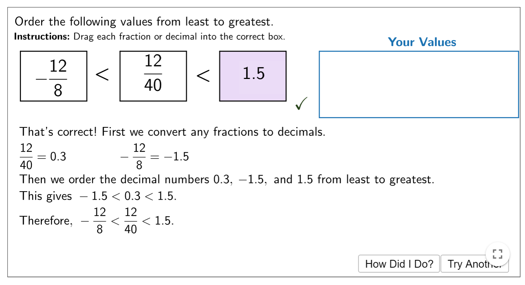Click the fullscreen expand icon
525x285 pixels.
[497, 254]
